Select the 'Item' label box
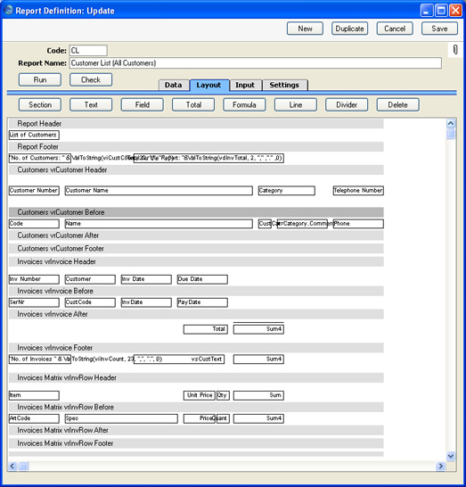Screen dimensions: 466x487 [34, 395]
